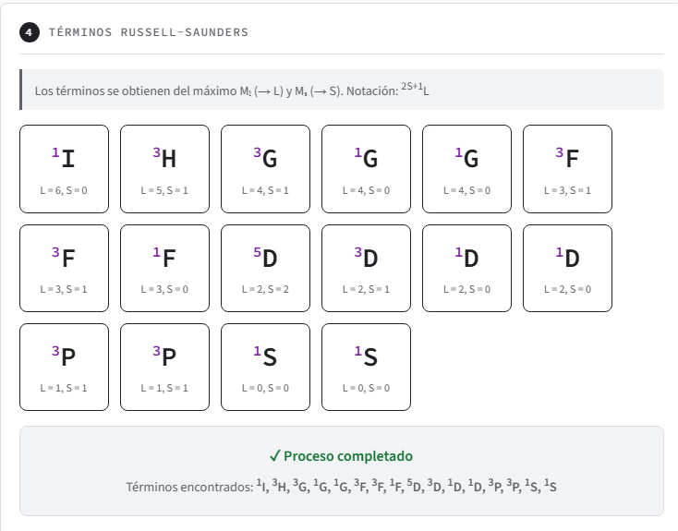This screenshot has width=678, height=531.
Task: Select the ³H term card
Action: (x=164, y=169)
